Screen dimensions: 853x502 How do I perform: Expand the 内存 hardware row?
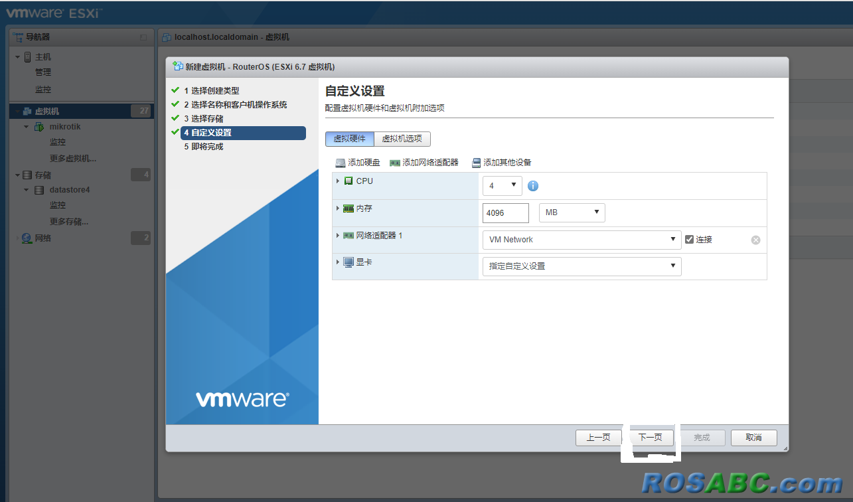point(338,209)
